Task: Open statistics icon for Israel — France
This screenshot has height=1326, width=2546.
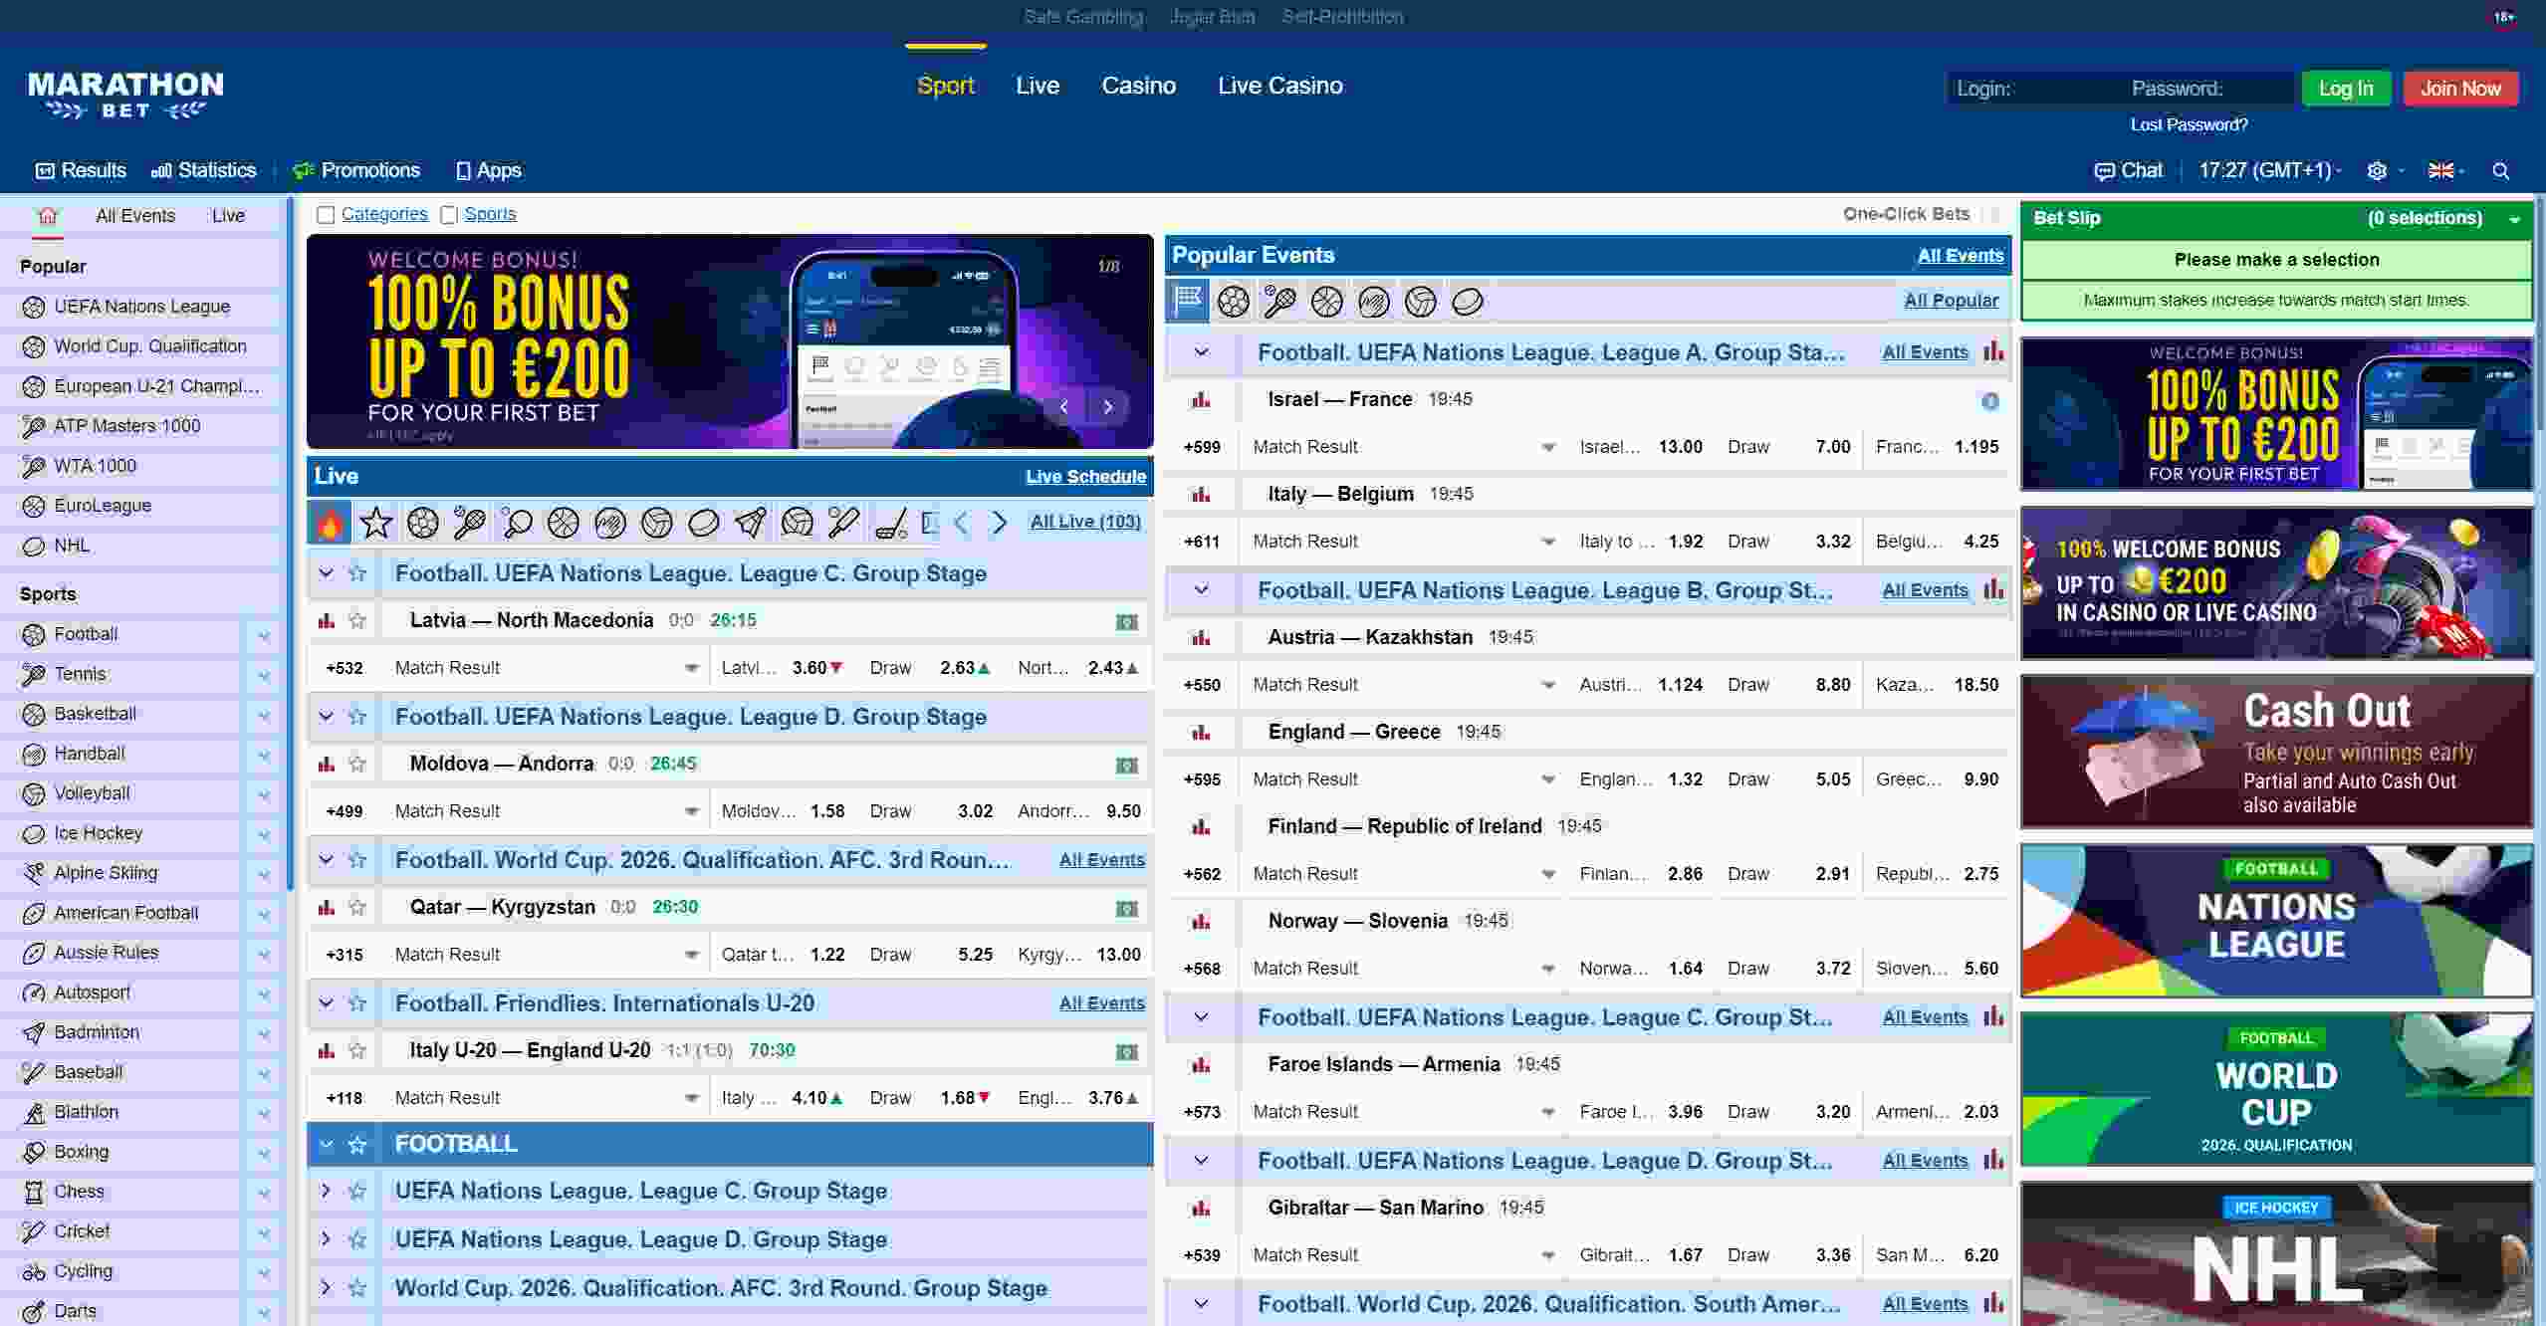Action: coord(1202,400)
